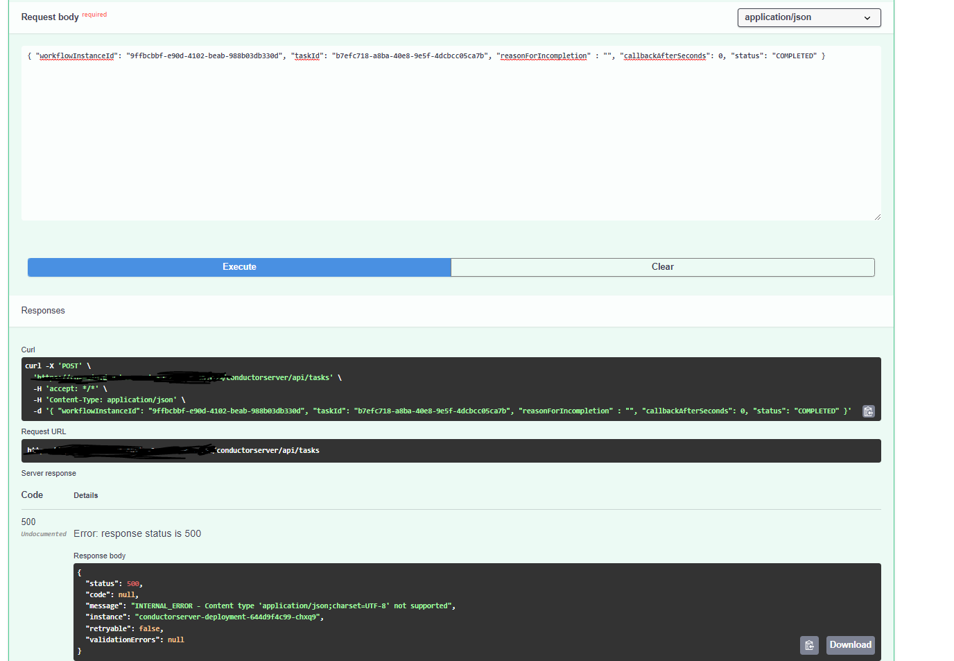Screen dimensions: 954x661
Task: Execute the tasks API request
Action: pos(238,267)
